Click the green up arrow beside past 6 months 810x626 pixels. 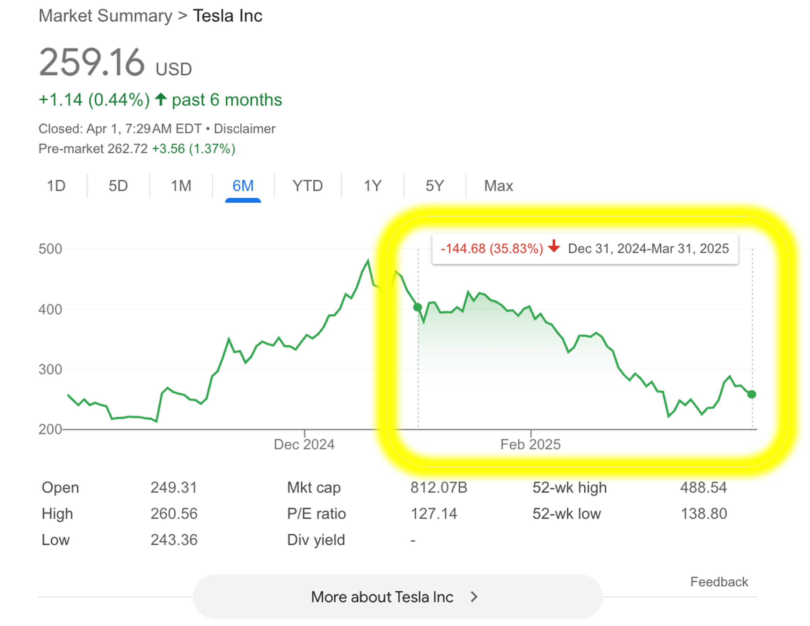click(x=161, y=99)
